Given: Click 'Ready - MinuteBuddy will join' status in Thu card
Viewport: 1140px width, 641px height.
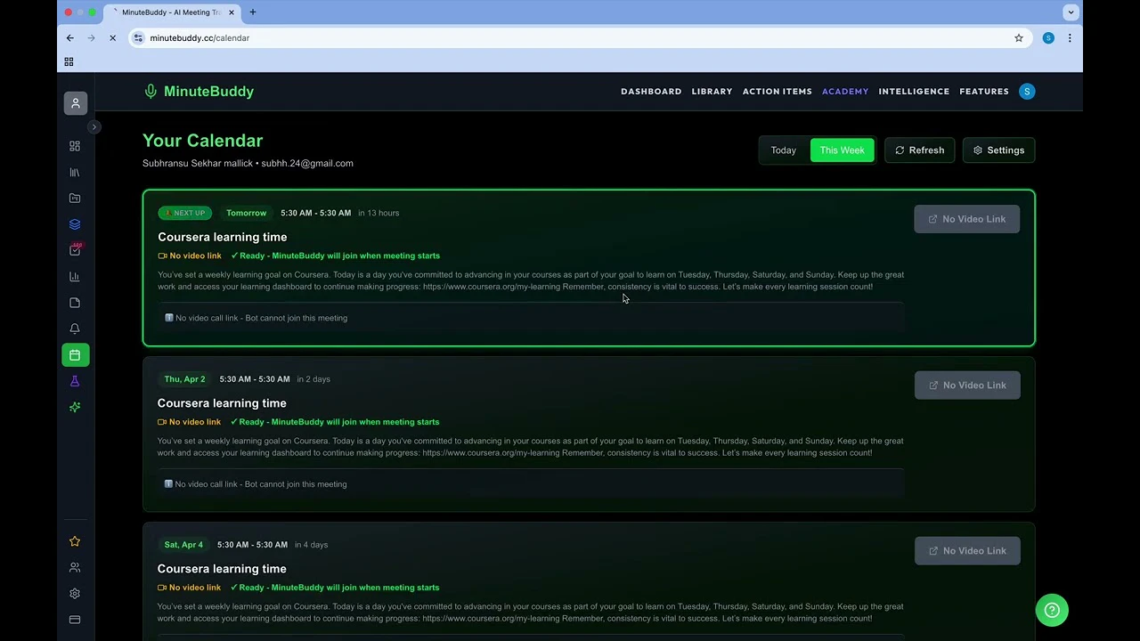Looking at the screenshot, I should click(x=335, y=422).
